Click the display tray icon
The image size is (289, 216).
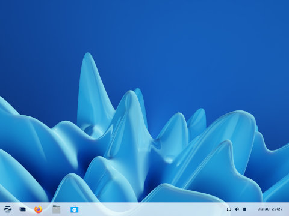coord(229,209)
